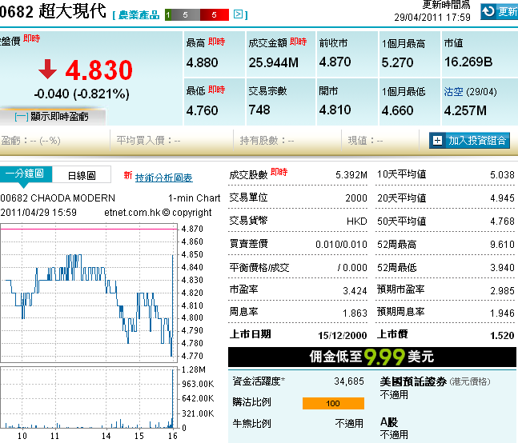This screenshot has width=518, height=443.
Task: Click the 成交股數 value 5.392M
Action: (x=351, y=175)
